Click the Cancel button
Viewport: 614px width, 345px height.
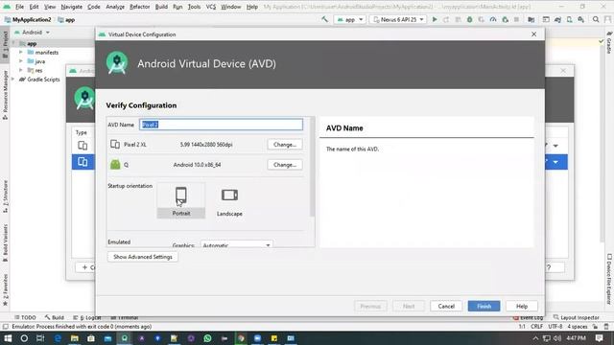[446, 306]
